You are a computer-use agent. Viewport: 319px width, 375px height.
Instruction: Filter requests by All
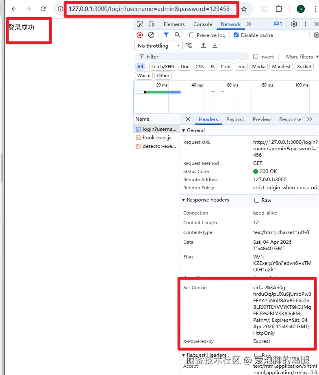(140, 67)
